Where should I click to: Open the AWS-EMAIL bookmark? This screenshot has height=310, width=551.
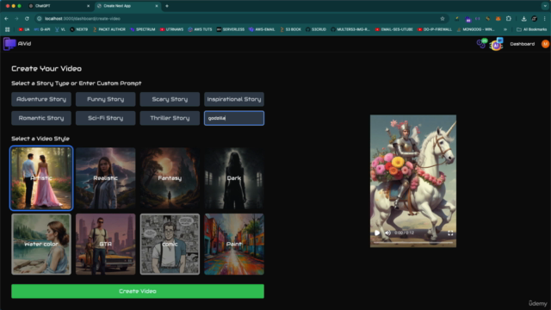tap(262, 29)
